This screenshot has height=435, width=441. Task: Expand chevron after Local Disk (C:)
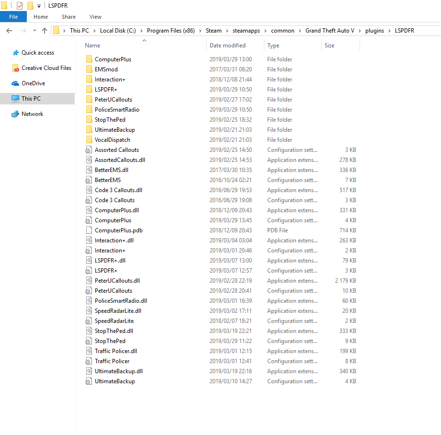point(141,31)
